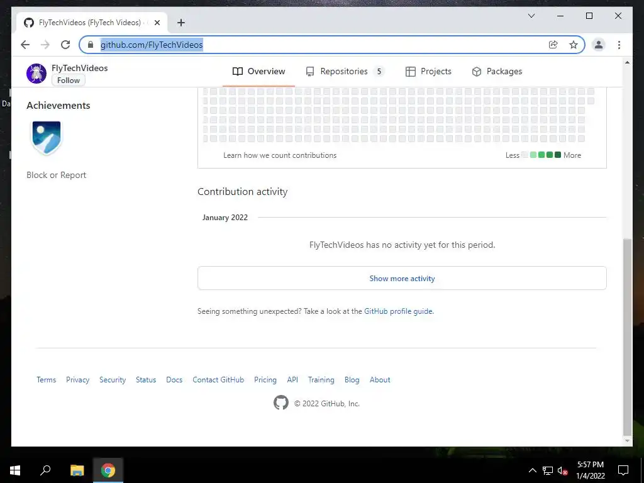Open API footer link
The width and height of the screenshot is (644, 483).
click(292, 380)
